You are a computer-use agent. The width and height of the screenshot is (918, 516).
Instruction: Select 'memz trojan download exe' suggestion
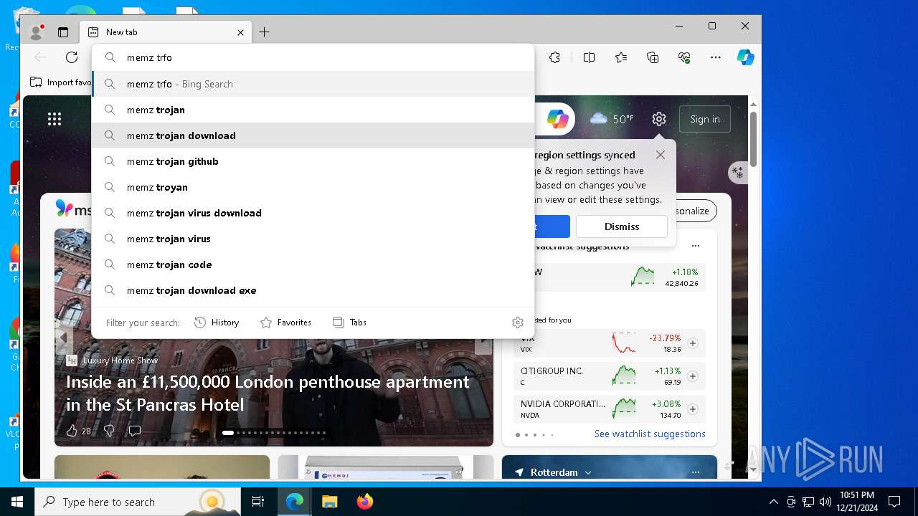coord(313,290)
